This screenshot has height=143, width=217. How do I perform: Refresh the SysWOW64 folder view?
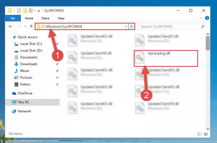(132, 26)
